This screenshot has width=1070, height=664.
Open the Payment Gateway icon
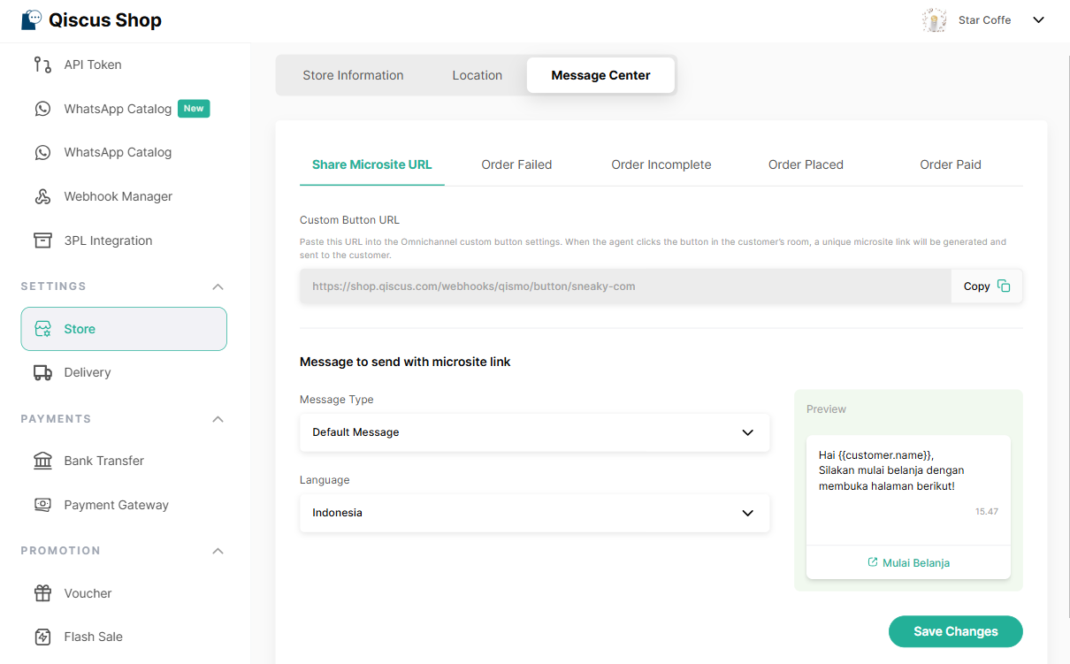pyautogui.click(x=42, y=505)
